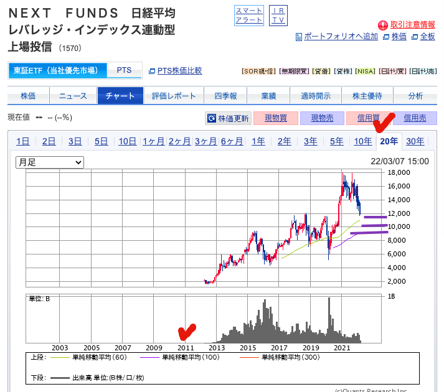444x392 pixels.
Task: Click the スマートアラート button
Action: (x=249, y=16)
